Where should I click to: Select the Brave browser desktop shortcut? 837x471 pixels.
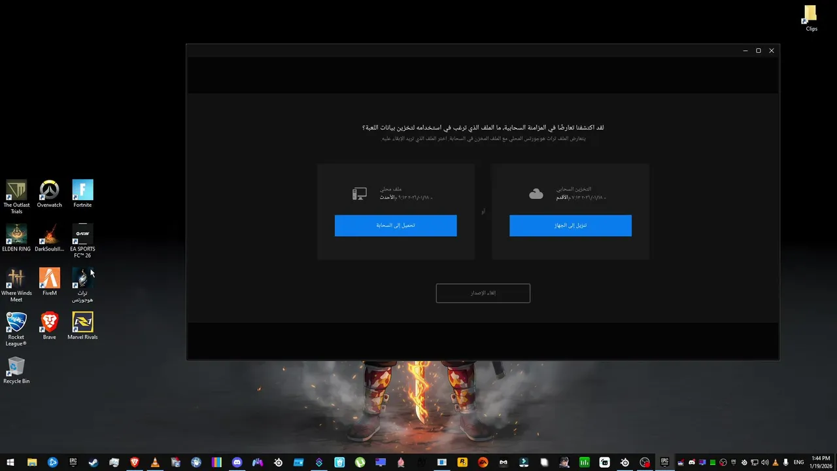click(49, 325)
